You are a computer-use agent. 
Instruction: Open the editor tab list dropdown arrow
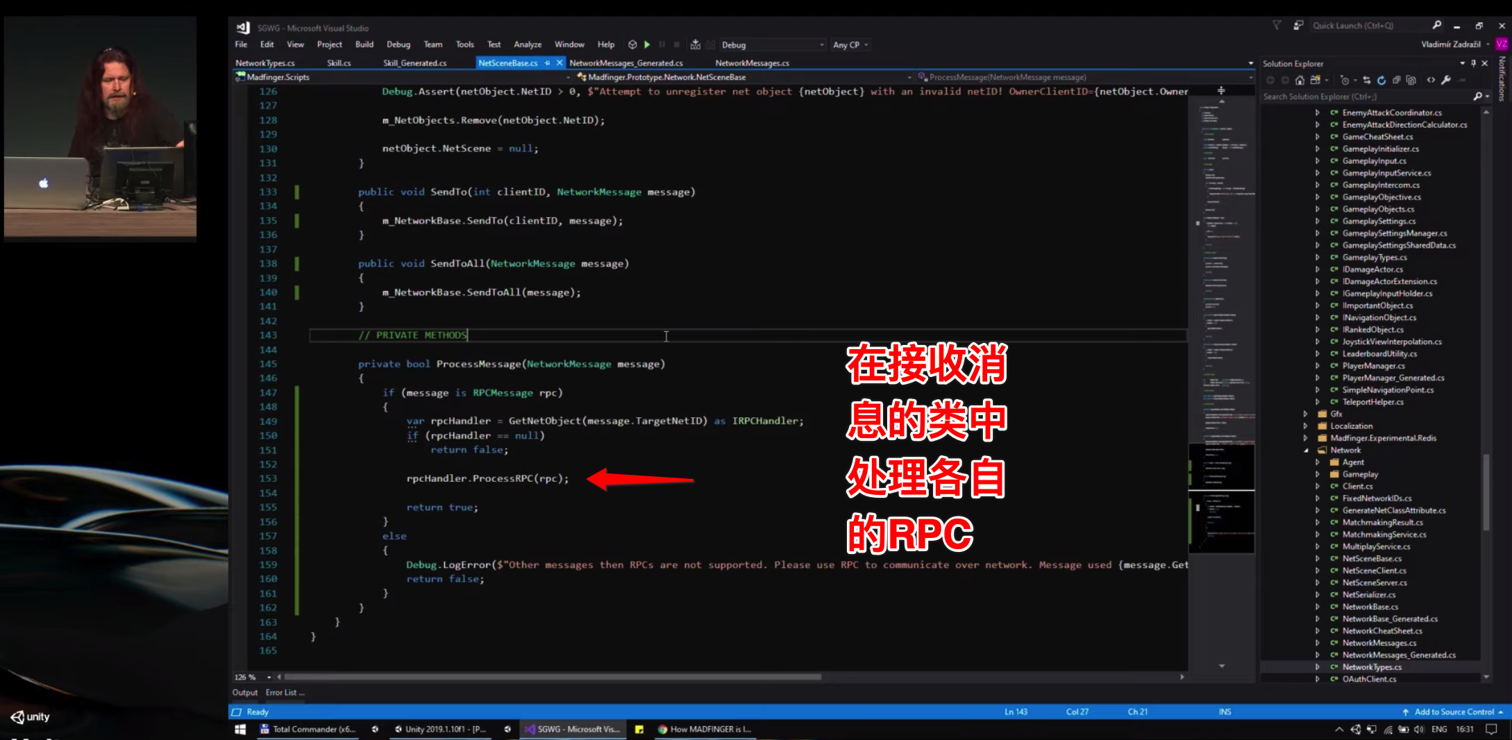(1251, 63)
